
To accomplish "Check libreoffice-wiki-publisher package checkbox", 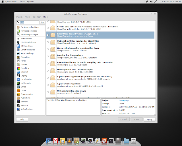I will (48, 28).
